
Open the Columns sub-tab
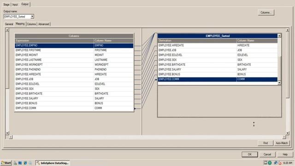click(31, 24)
